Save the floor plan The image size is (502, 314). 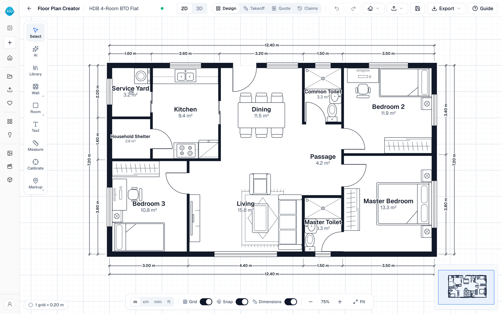418,8
